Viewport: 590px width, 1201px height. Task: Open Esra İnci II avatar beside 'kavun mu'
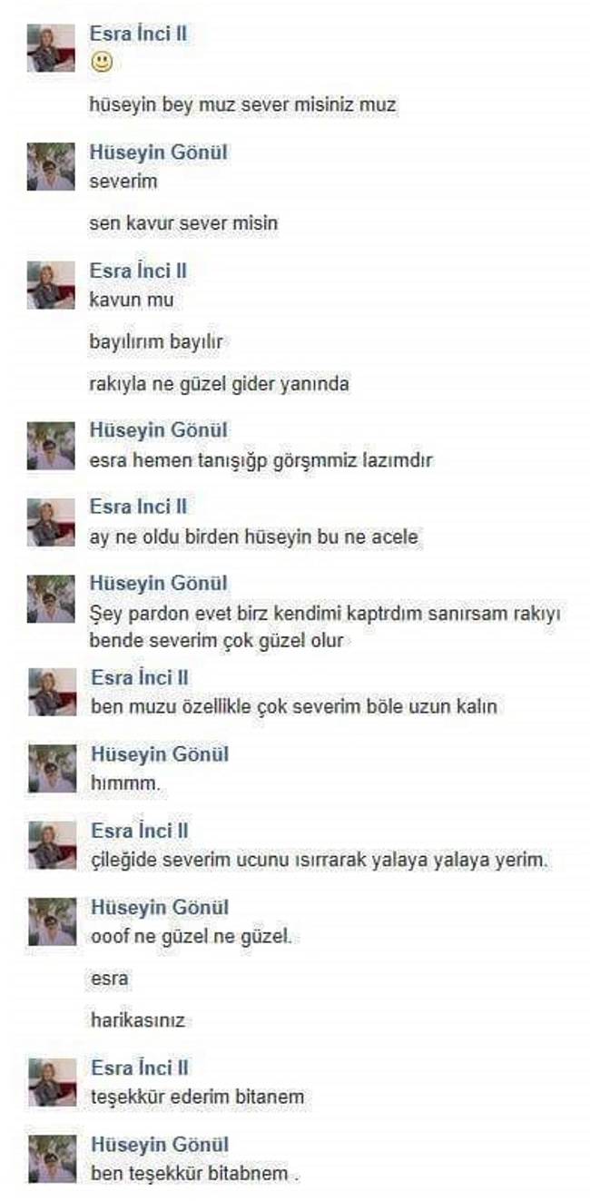click(x=52, y=285)
